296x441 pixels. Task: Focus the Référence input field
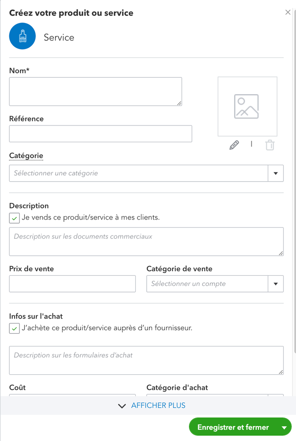pos(100,133)
